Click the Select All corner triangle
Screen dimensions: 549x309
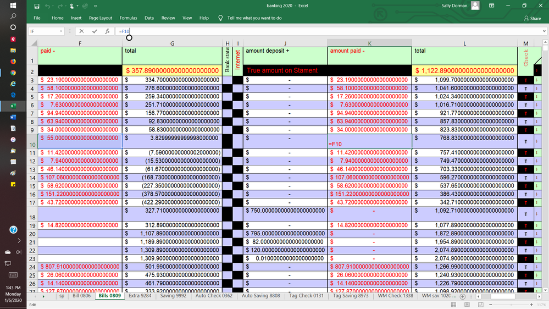tap(34, 43)
